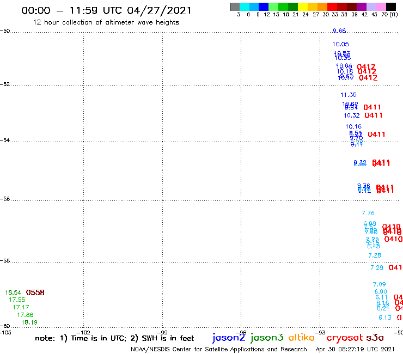Click the wave height value 6.13
403x354 pixels.
(384, 318)
